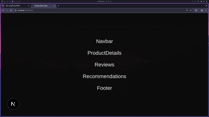Switch to workspace 1 in top bar

(x=5, y=1)
